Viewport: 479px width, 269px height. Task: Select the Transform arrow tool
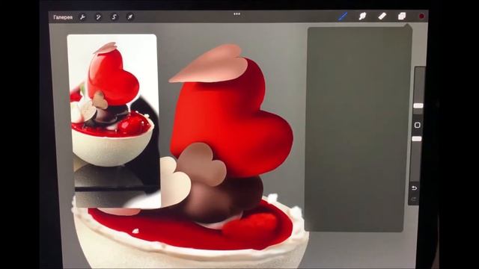[x=129, y=17]
